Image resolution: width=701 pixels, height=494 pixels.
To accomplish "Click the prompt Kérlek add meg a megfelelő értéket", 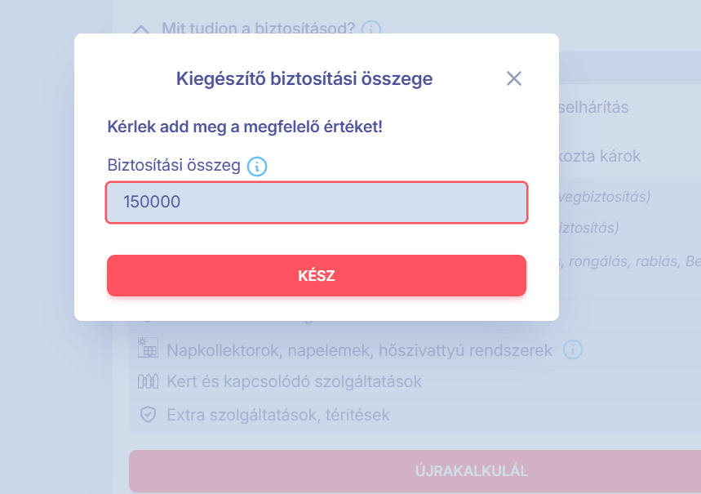I will (242, 128).
